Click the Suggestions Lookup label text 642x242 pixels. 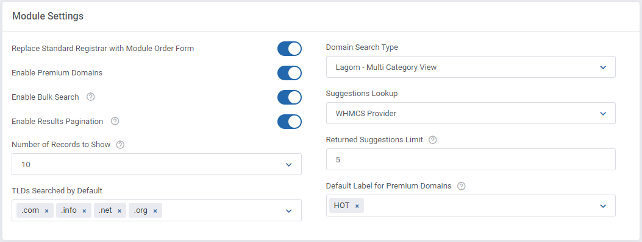pos(362,94)
